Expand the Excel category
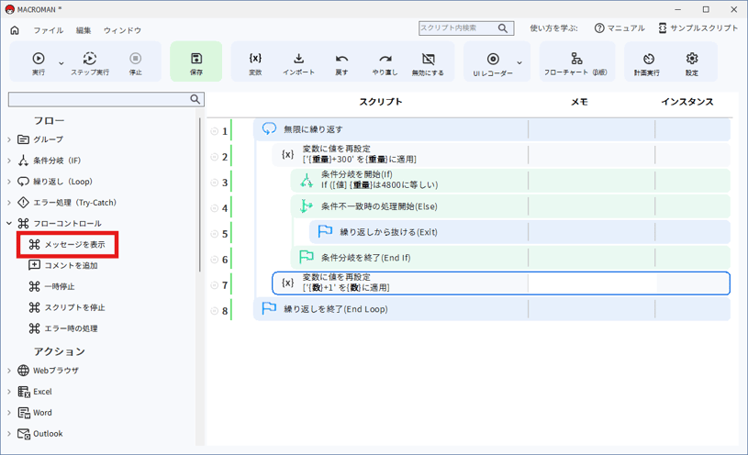Screen dimensions: 748x455 coord(9,392)
